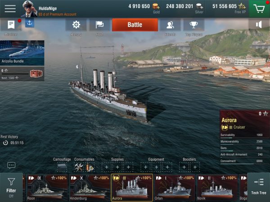Open the Arizona Bundle offer
The width and height of the screenshot is (270, 202).
click(x=22, y=53)
